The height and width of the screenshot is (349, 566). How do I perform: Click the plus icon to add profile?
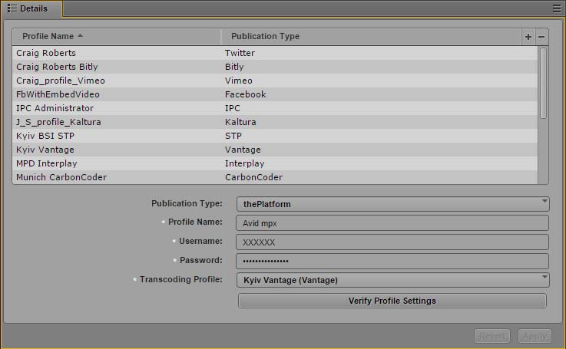[528, 37]
